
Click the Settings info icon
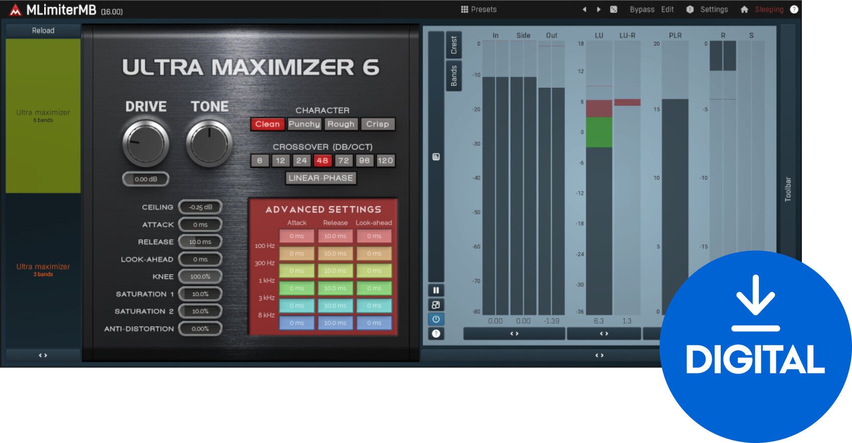point(690,9)
